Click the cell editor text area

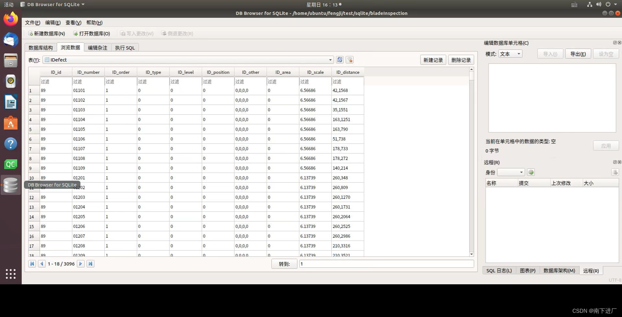(x=552, y=98)
